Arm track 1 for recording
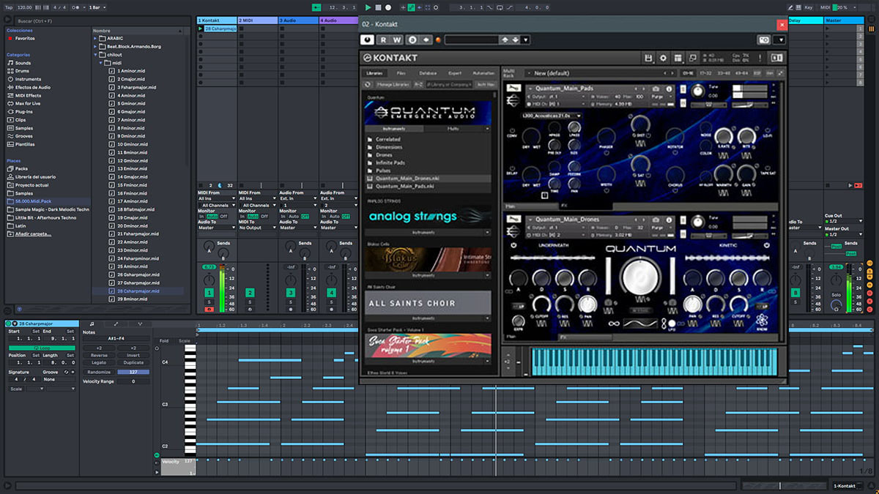 [209, 310]
